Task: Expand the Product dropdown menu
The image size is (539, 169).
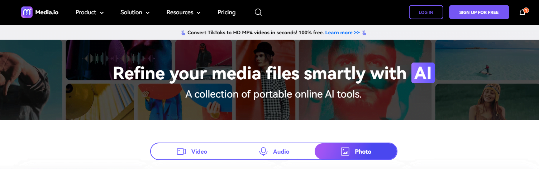Action: pos(90,12)
